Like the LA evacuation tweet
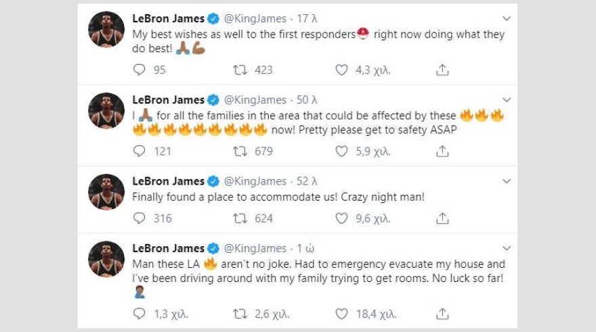 click(x=342, y=314)
